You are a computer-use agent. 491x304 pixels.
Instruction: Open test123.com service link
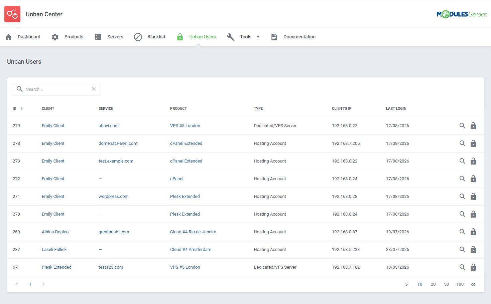pos(111,267)
